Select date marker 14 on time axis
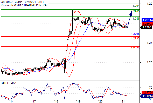The height and width of the screenshot is (103, 153). (x=12, y=101)
